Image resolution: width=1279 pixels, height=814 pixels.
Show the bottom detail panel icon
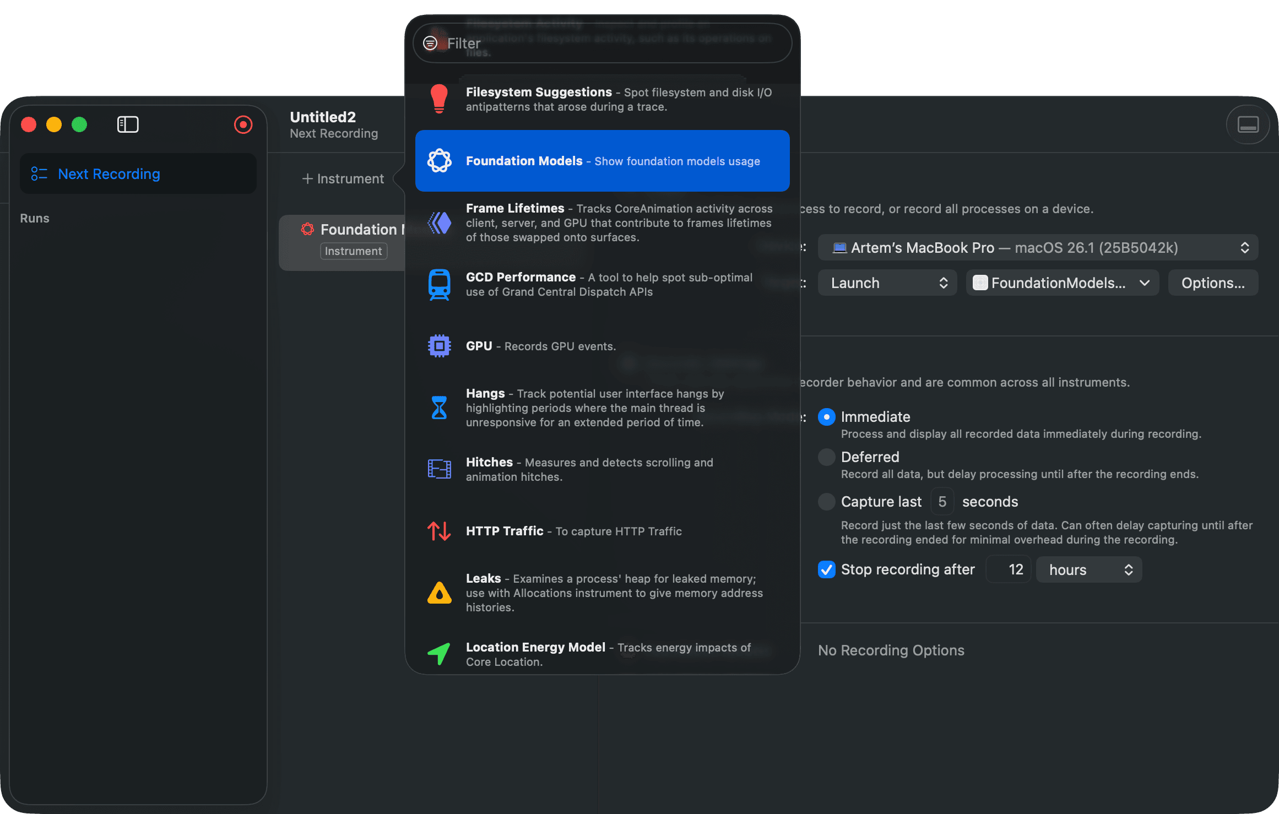[1248, 124]
